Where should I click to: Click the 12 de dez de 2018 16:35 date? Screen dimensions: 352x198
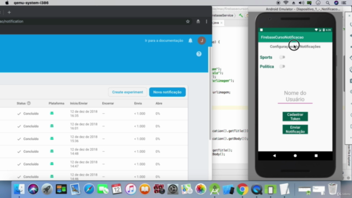pos(84,114)
